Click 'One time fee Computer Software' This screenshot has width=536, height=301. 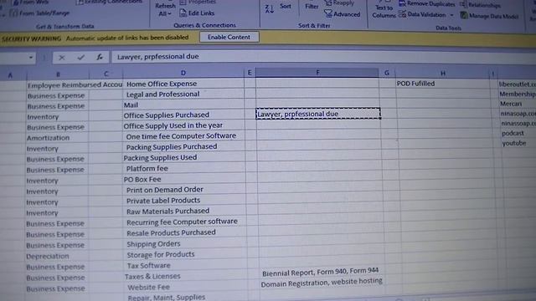(181, 135)
